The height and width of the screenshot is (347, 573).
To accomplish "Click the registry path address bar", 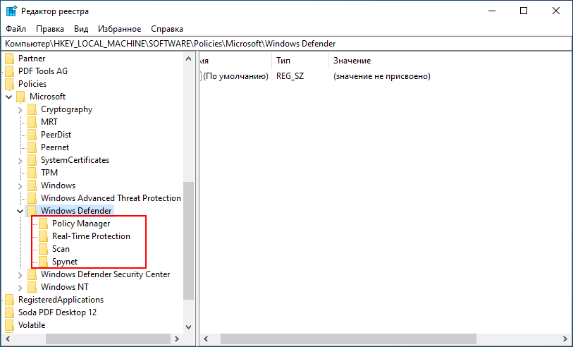I will tap(286, 44).
